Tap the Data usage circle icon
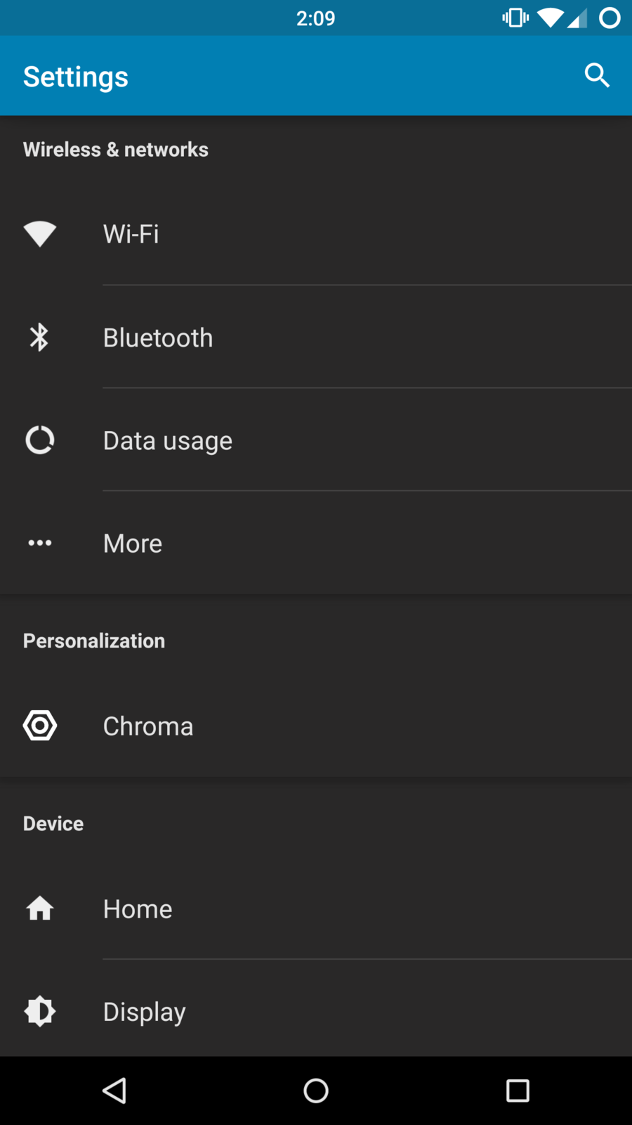This screenshot has width=632, height=1125. click(x=40, y=440)
